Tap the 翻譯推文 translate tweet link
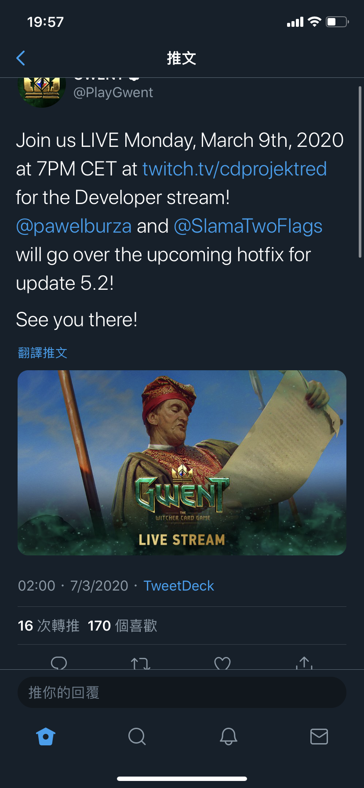 pos(43,353)
